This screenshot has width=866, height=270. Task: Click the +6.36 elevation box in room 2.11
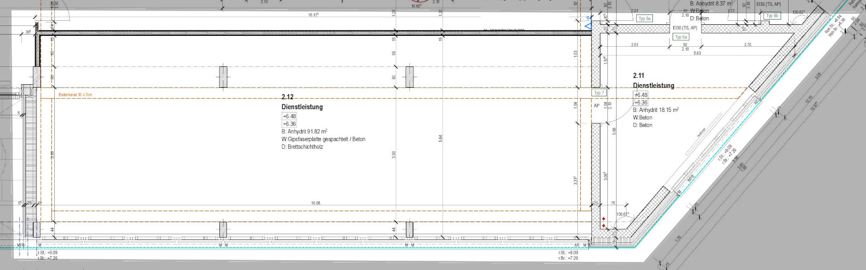coord(641,102)
